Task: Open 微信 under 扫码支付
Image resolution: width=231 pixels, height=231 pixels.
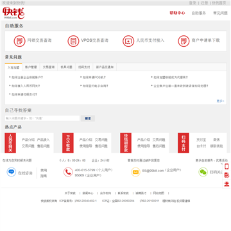Action: click(x=216, y=140)
